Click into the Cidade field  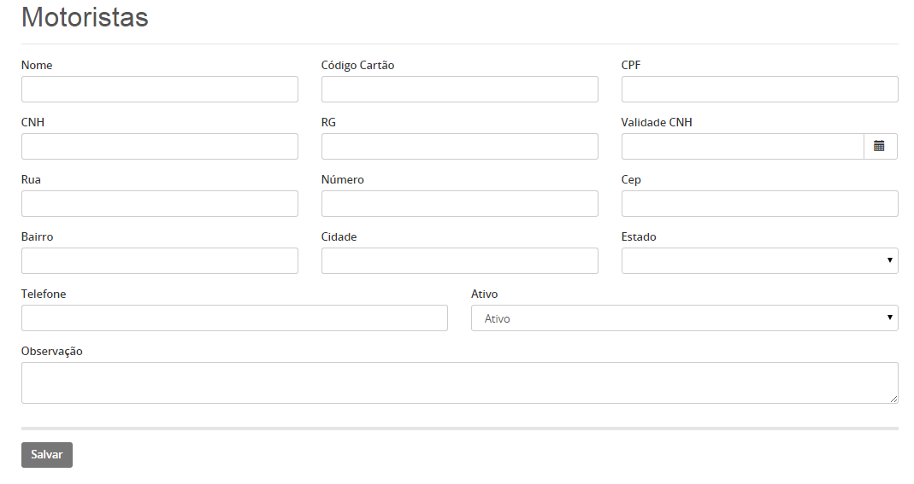[x=459, y=260]
